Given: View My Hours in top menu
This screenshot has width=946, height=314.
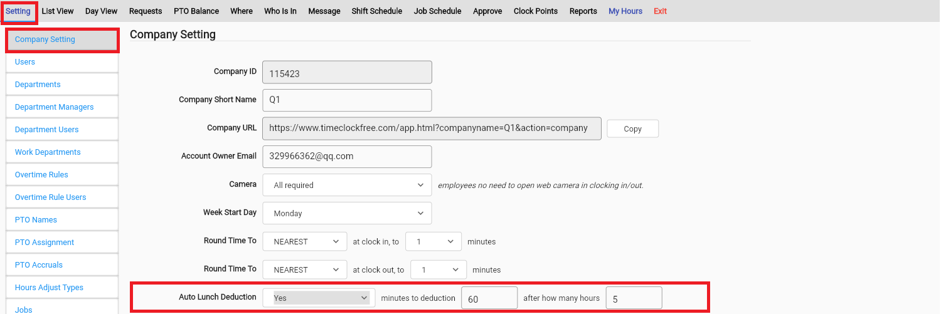Looking at the screenshot, I should (x=625, y=11).
